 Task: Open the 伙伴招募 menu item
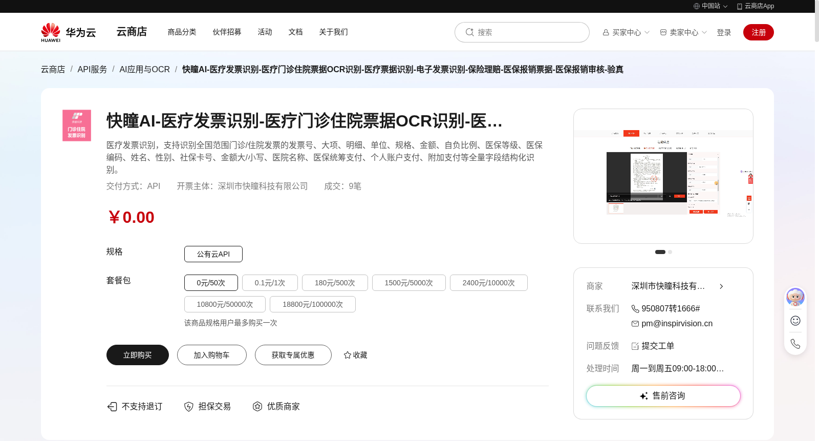pyautogui.click(x=227, y=32)
